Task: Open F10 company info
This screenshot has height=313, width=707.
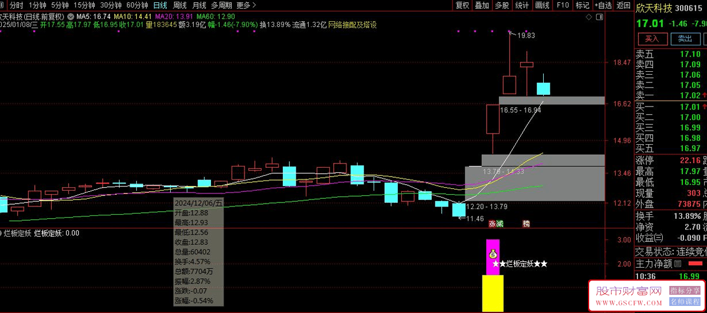Action: pos(563,5)
